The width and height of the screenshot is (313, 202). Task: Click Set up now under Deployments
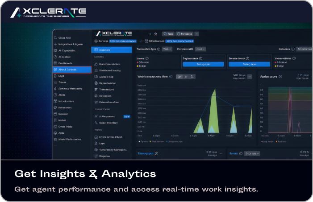pyautogui.click(x=203, y=64)
